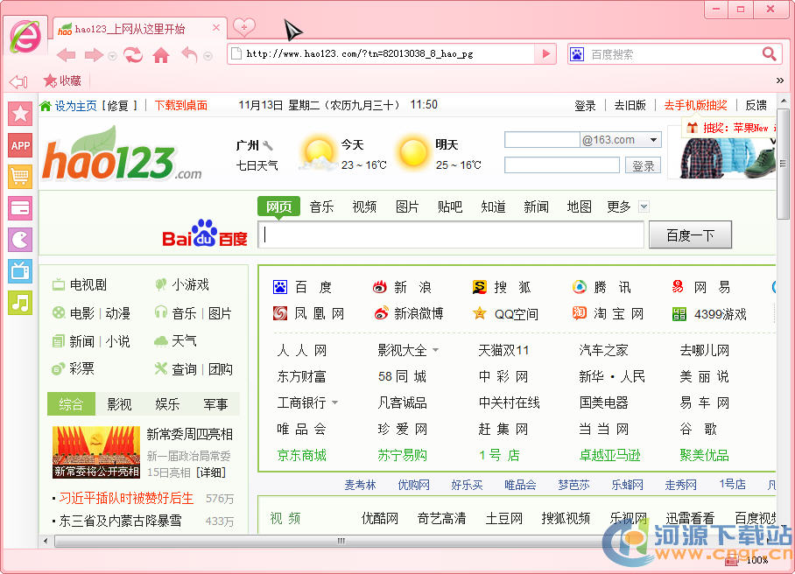Viewport: 795px width, 574px height.
Task: Click the browser Home button
Action: [x=160, y=55]
